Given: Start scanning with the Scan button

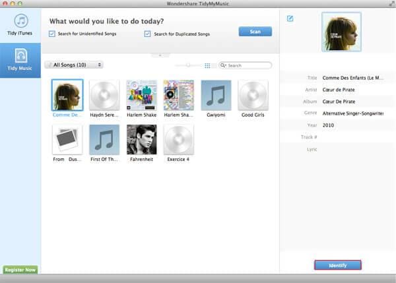Looking at the screenshot, I should (x=255, y=32).
